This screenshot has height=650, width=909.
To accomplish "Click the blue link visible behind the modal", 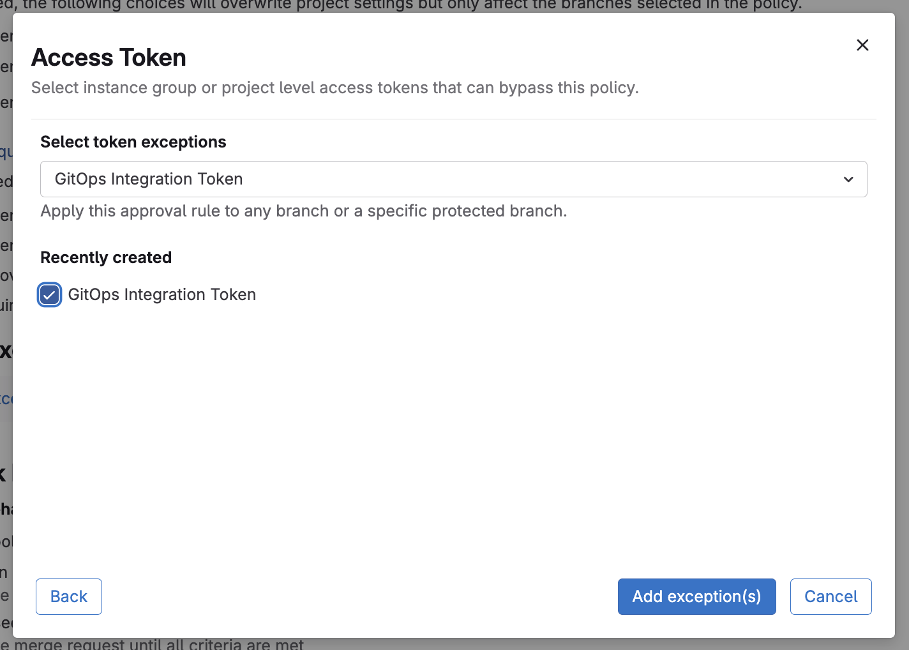I will 4,398.
